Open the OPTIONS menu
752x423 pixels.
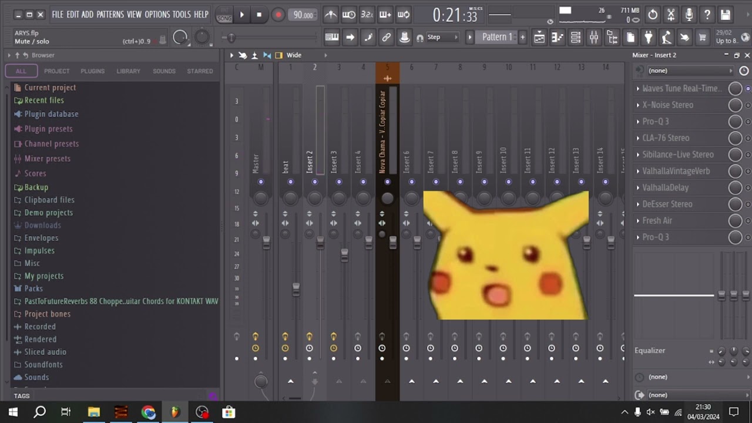pyautogui.click(x=157, y=14)
